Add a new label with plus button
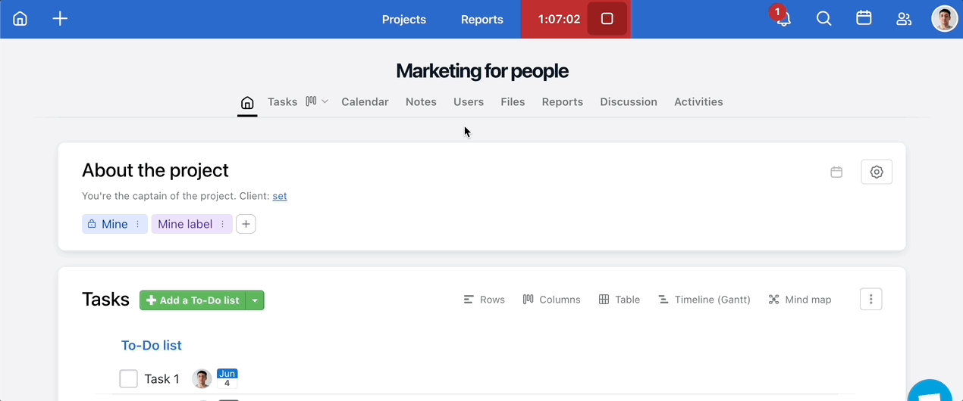Image resolution: width=963 pixels, height=401 pixels. point(246,224)
